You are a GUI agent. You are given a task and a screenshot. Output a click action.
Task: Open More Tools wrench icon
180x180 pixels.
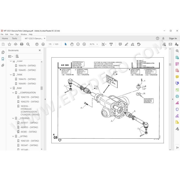tap(177, 129)
